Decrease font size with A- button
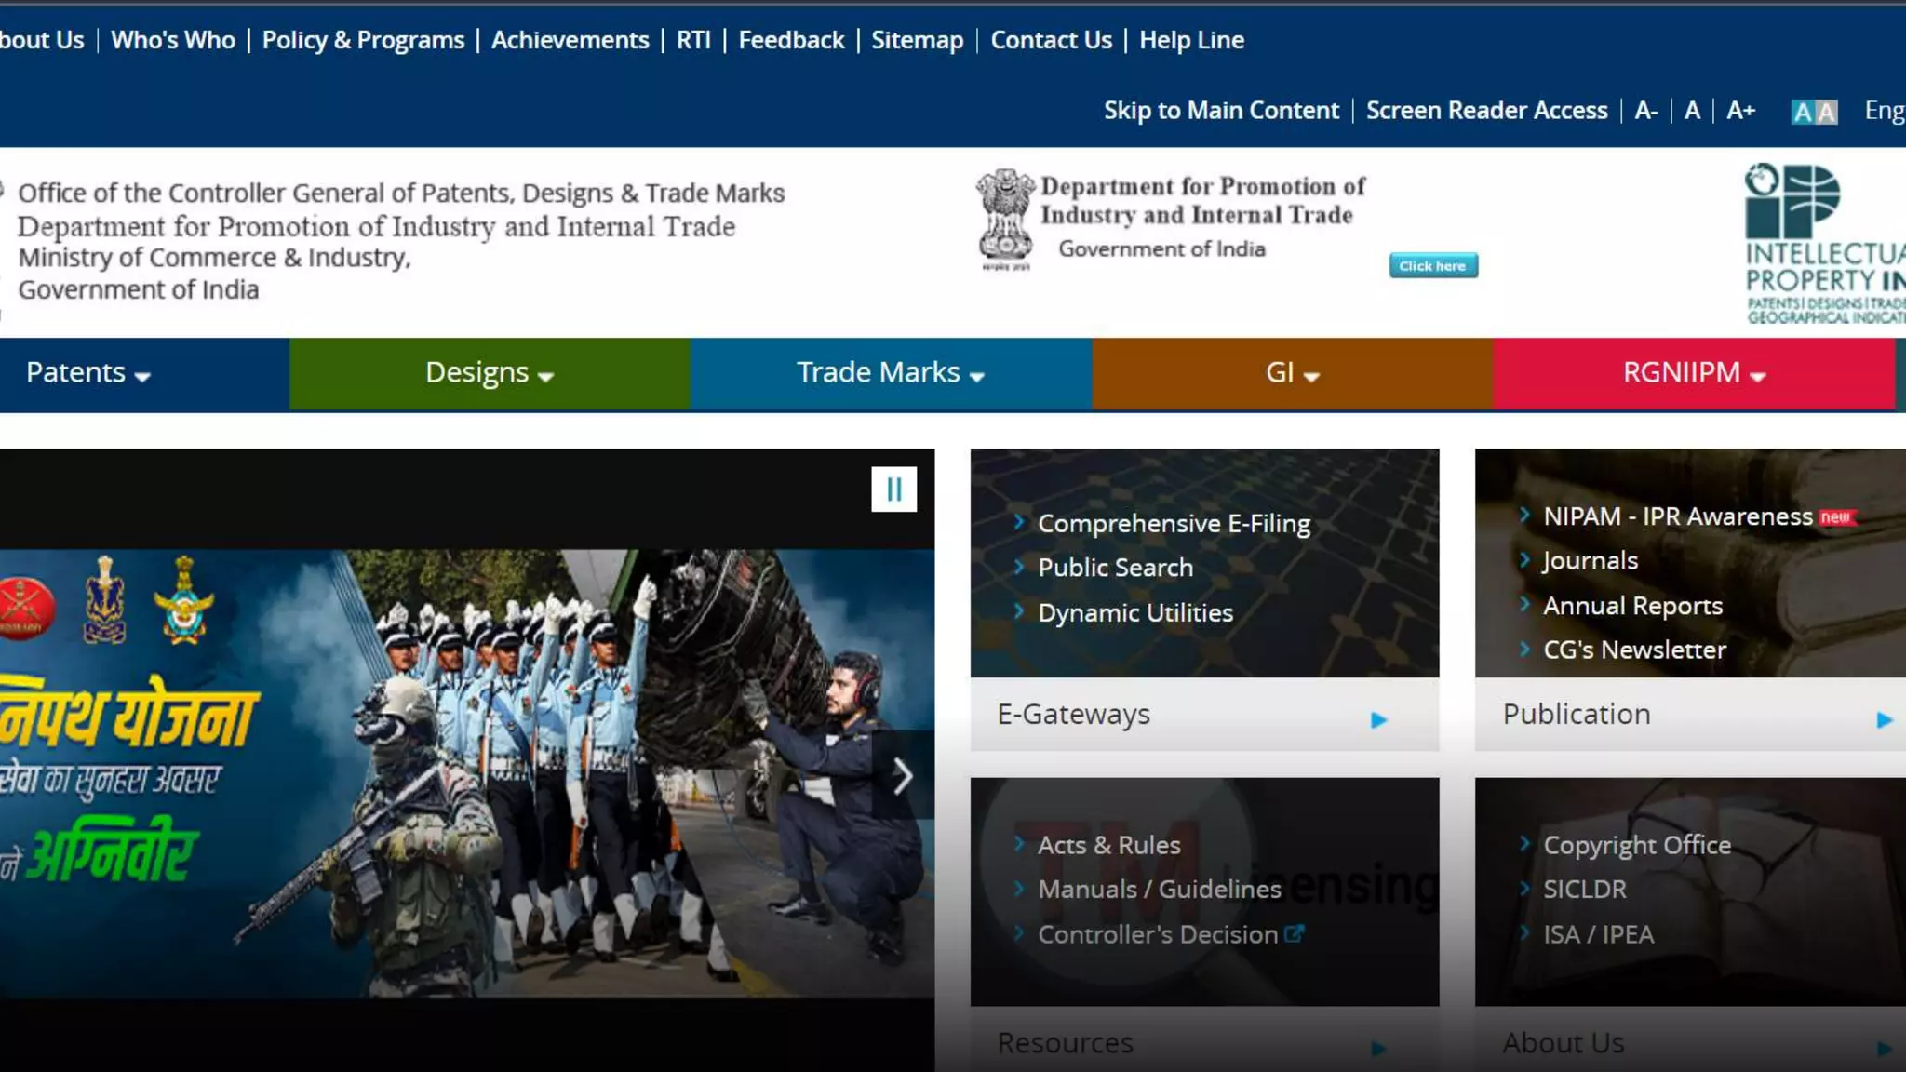 (x=1645, y=111)
